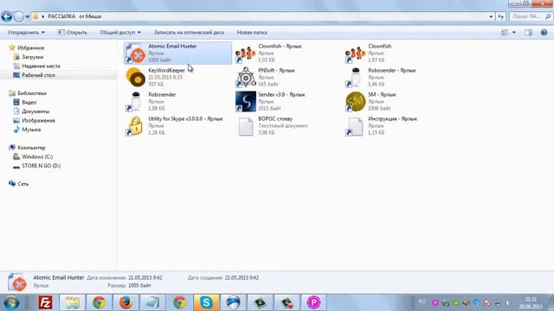Expand the view options dropdown arrow
Viewport: 554px width, 311px height.
(x=514, y=33)
